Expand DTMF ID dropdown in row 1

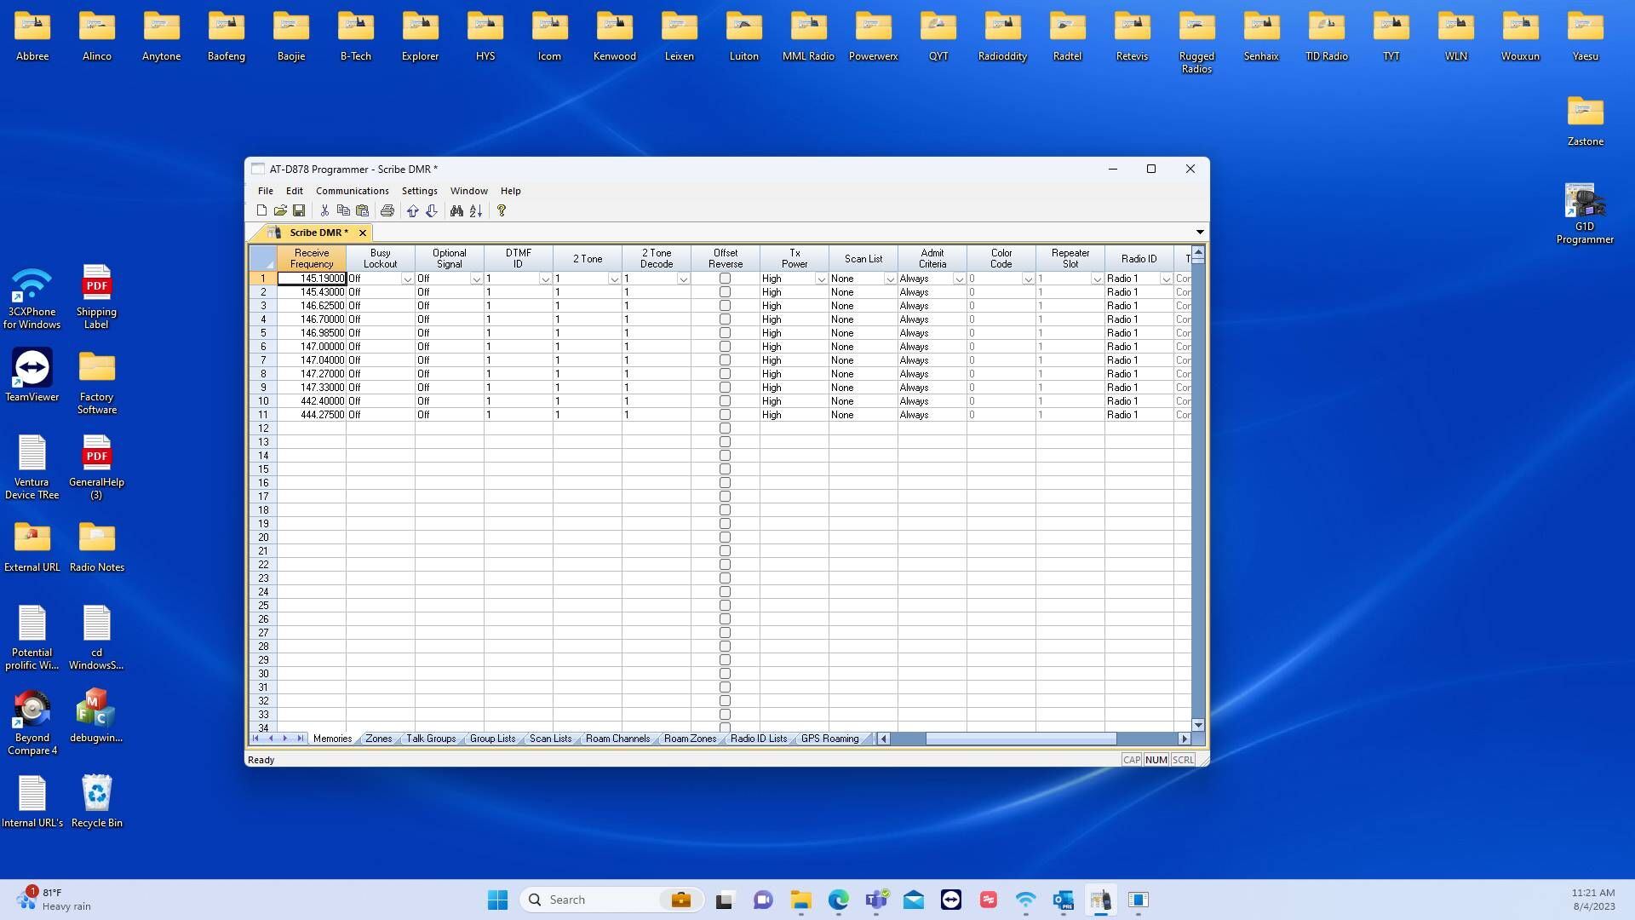(x=545, y=279)
